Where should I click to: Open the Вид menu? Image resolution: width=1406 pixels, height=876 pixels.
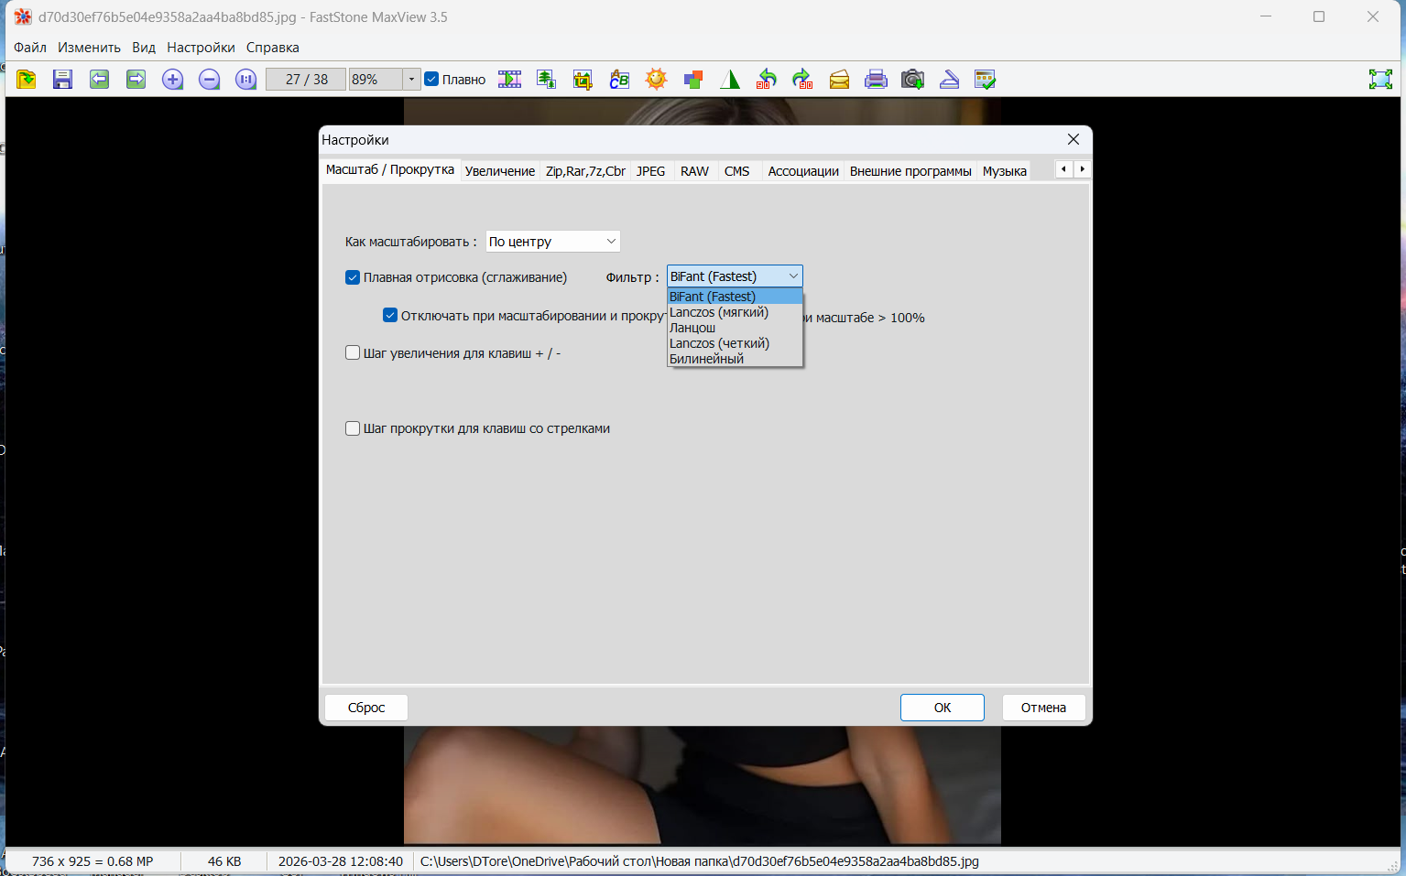pyautogui.click(x=144, y=48)
